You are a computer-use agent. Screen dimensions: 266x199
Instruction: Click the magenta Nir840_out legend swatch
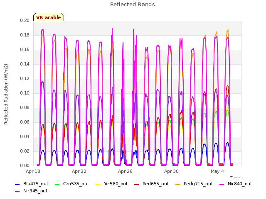pos(222,184)
